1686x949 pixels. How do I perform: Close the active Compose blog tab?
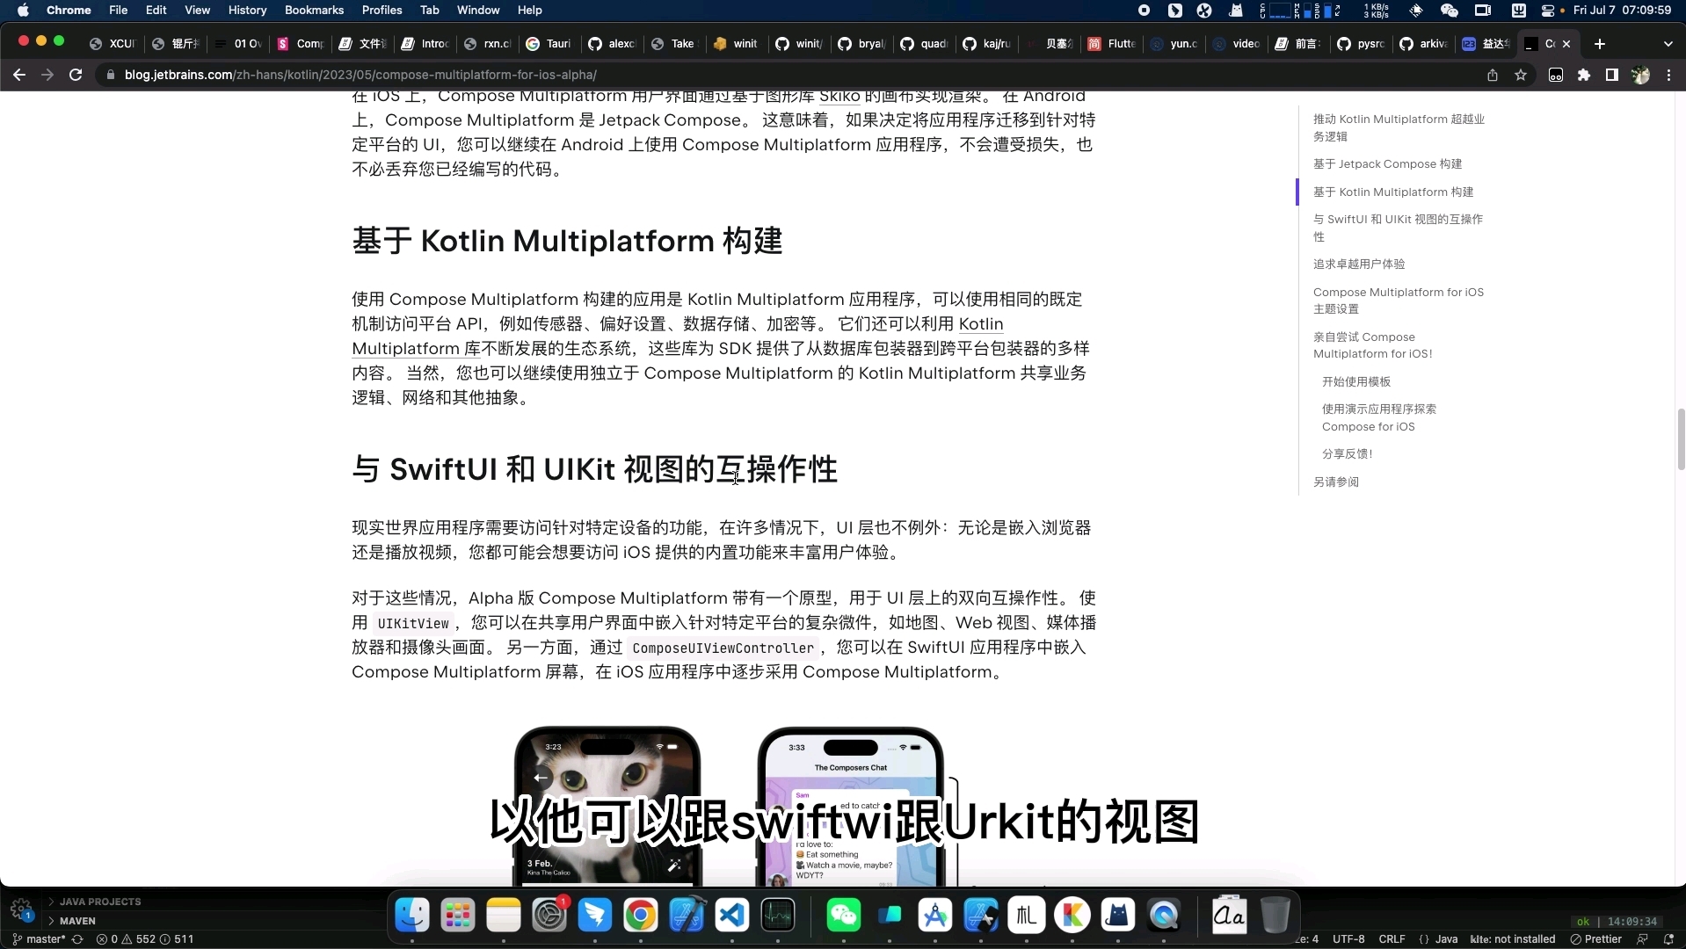1566,43
